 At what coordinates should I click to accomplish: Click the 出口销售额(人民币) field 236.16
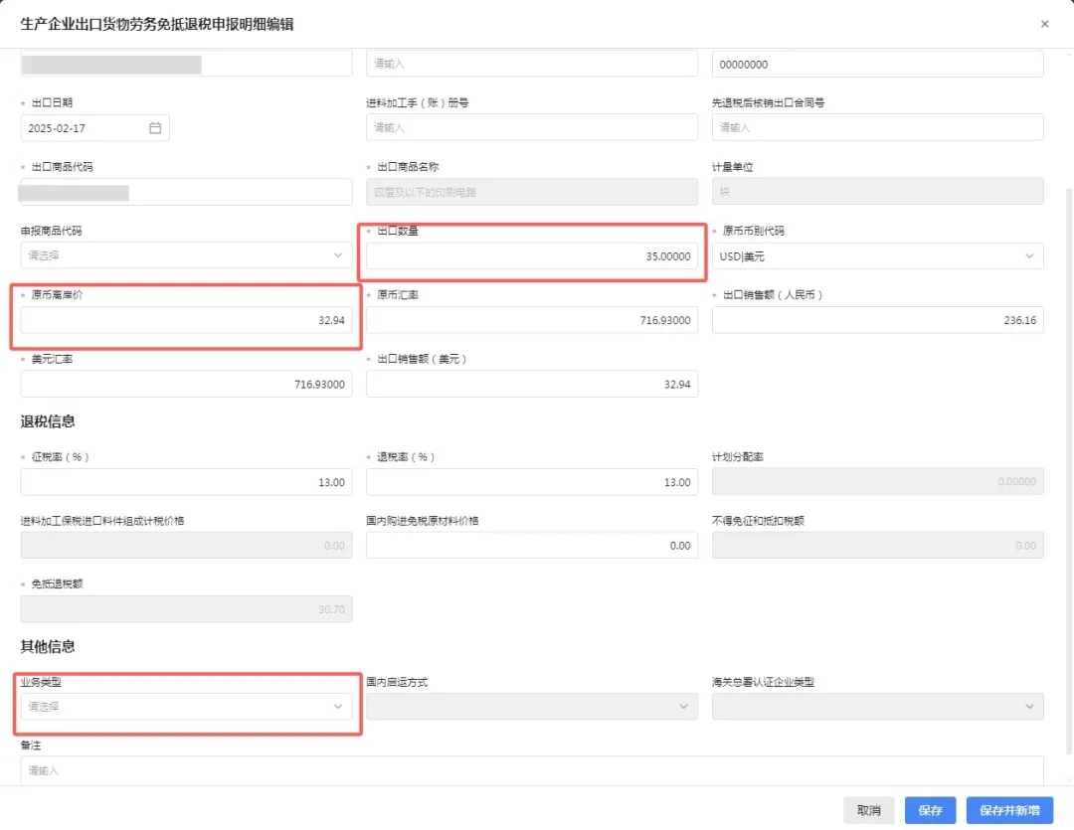point(877,320)
